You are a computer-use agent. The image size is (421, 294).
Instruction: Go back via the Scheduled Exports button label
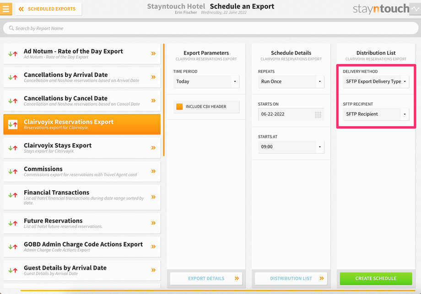coord(52,9)
